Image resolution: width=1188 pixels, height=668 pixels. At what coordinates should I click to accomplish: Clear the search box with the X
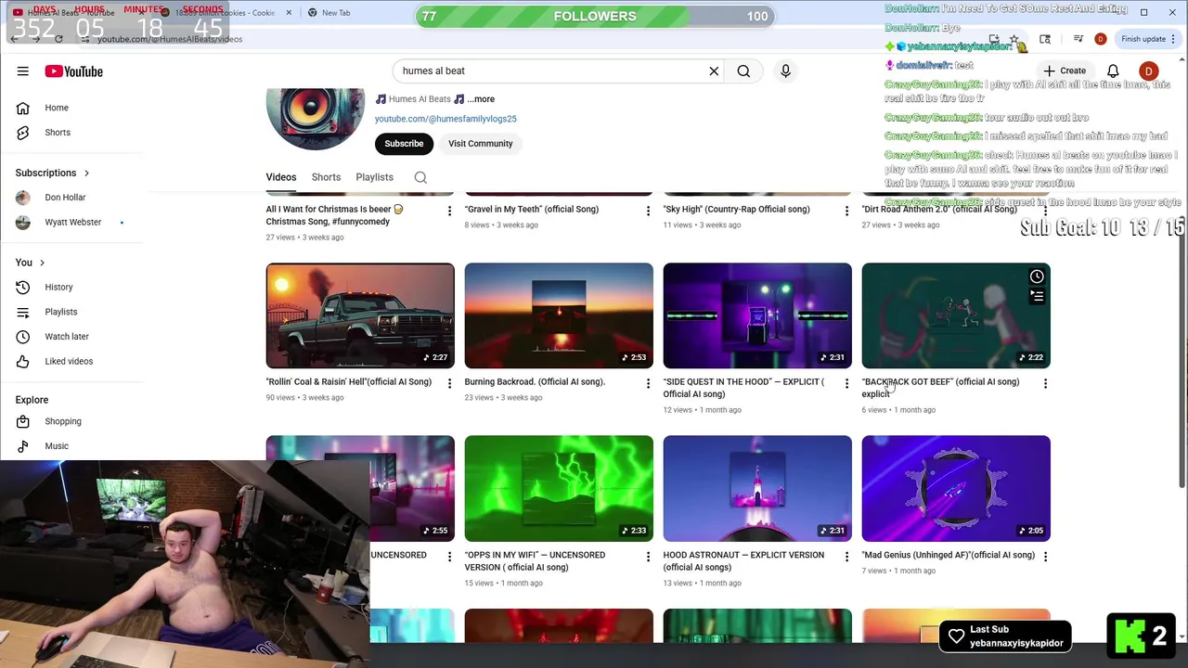click(x=714, y=71)
